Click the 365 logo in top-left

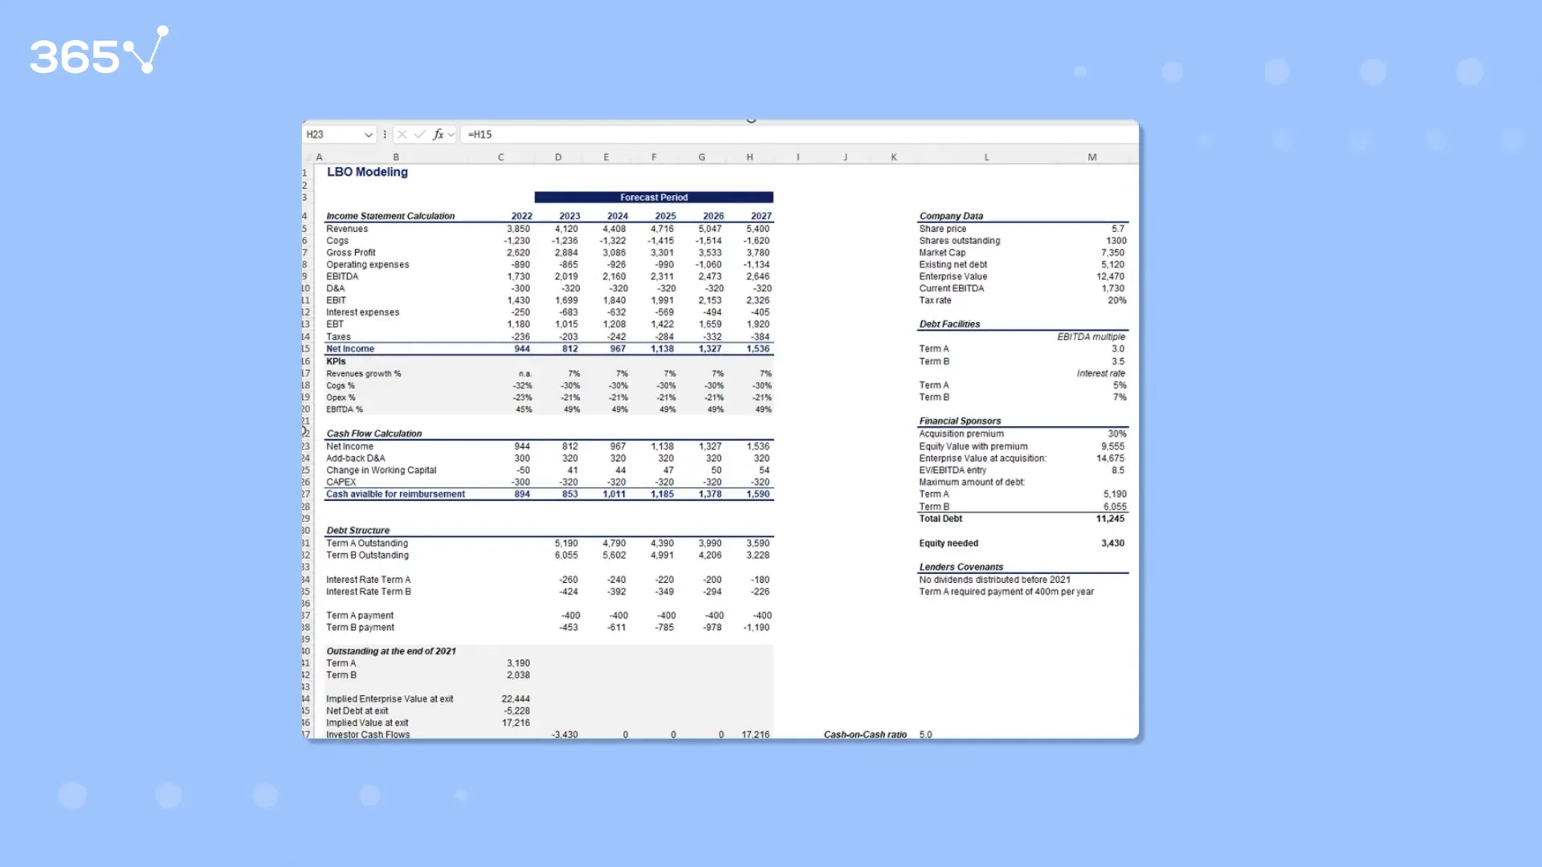tap(98, 52)
